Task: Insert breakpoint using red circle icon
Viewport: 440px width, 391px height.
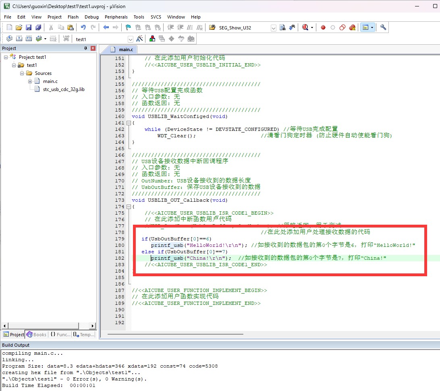Action: (323, 27)
